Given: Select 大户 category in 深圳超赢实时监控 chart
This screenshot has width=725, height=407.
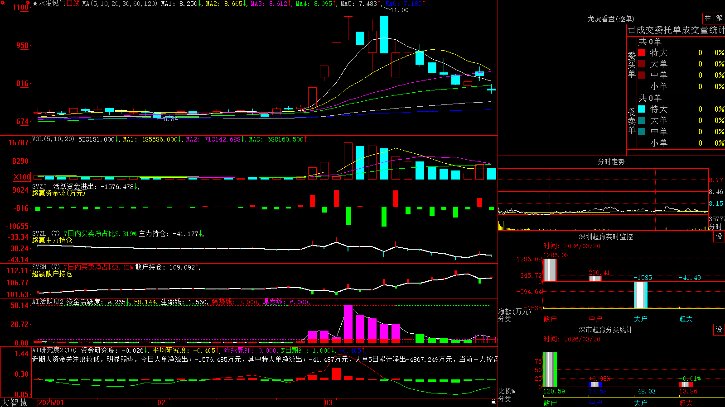Looking at the screenshot, I should pos(641,319).
